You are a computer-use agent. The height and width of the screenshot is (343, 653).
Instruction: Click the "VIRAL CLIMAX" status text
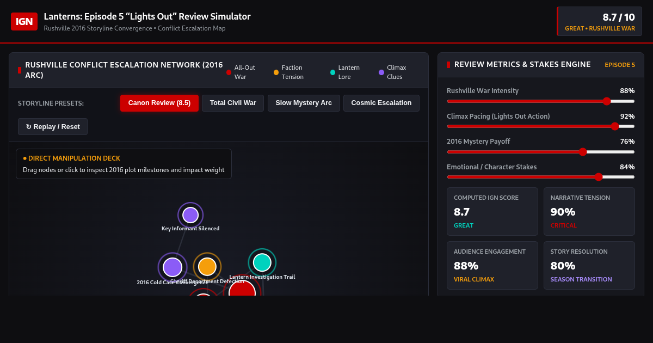click(x=474, y=279)
